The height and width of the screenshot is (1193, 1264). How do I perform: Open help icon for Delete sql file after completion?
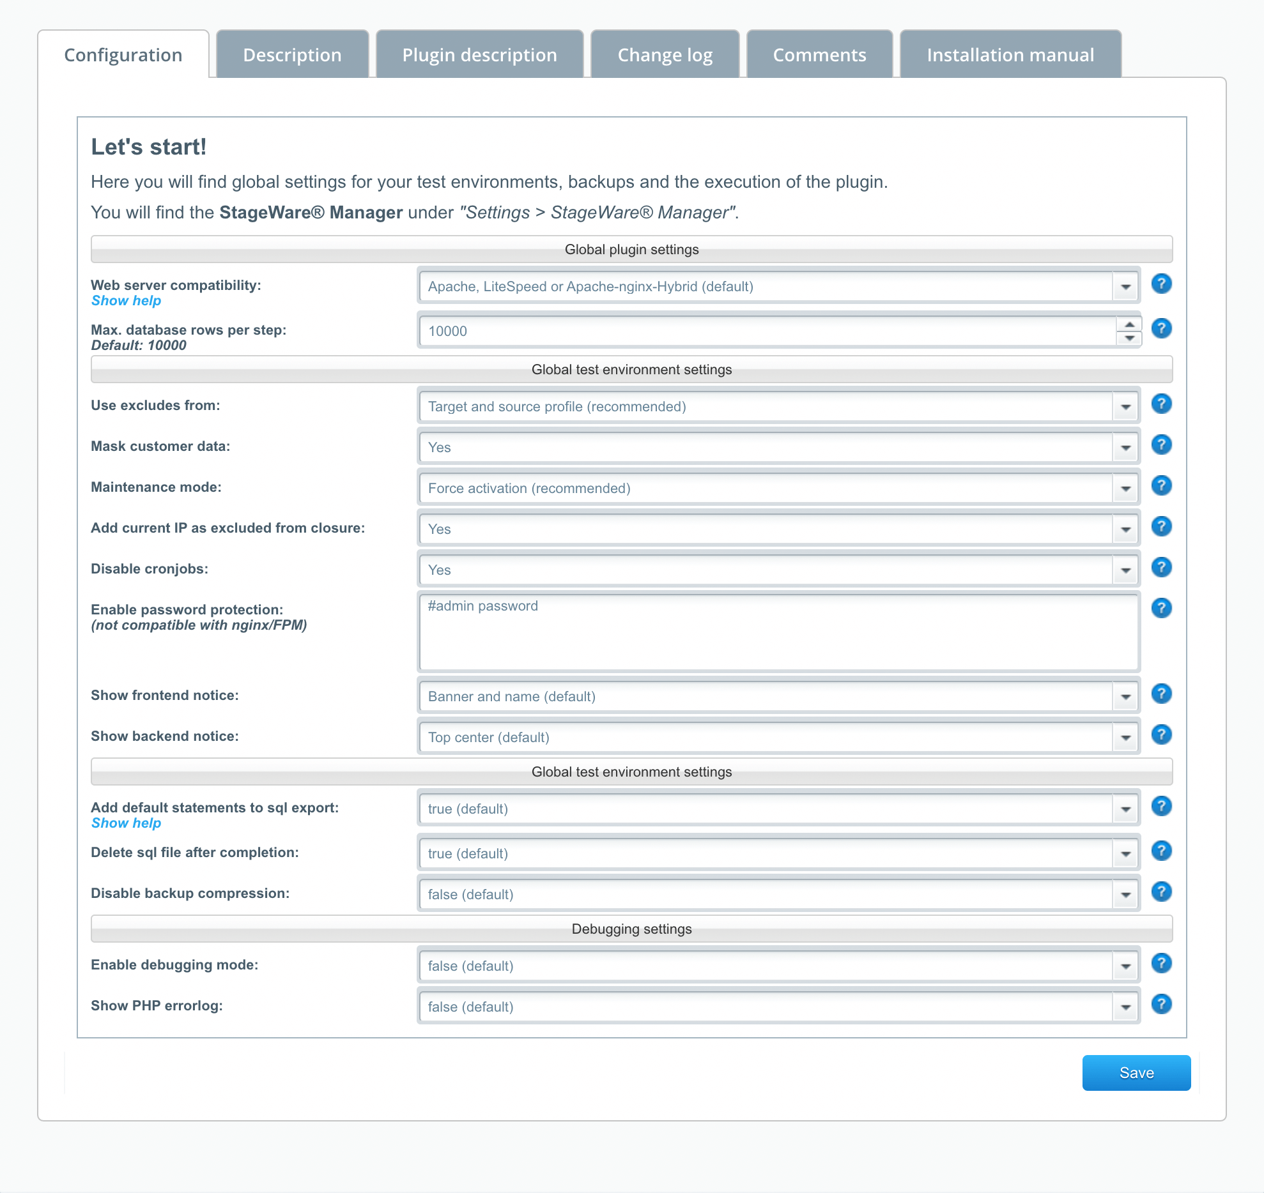(x=1161, y=851)
